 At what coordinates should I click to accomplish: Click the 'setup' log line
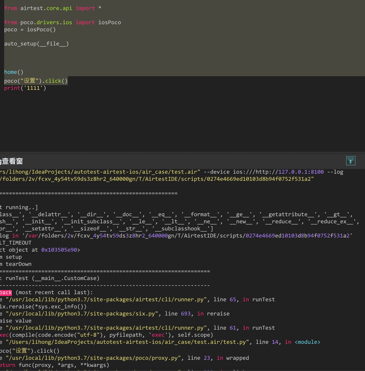pos(11,257)
